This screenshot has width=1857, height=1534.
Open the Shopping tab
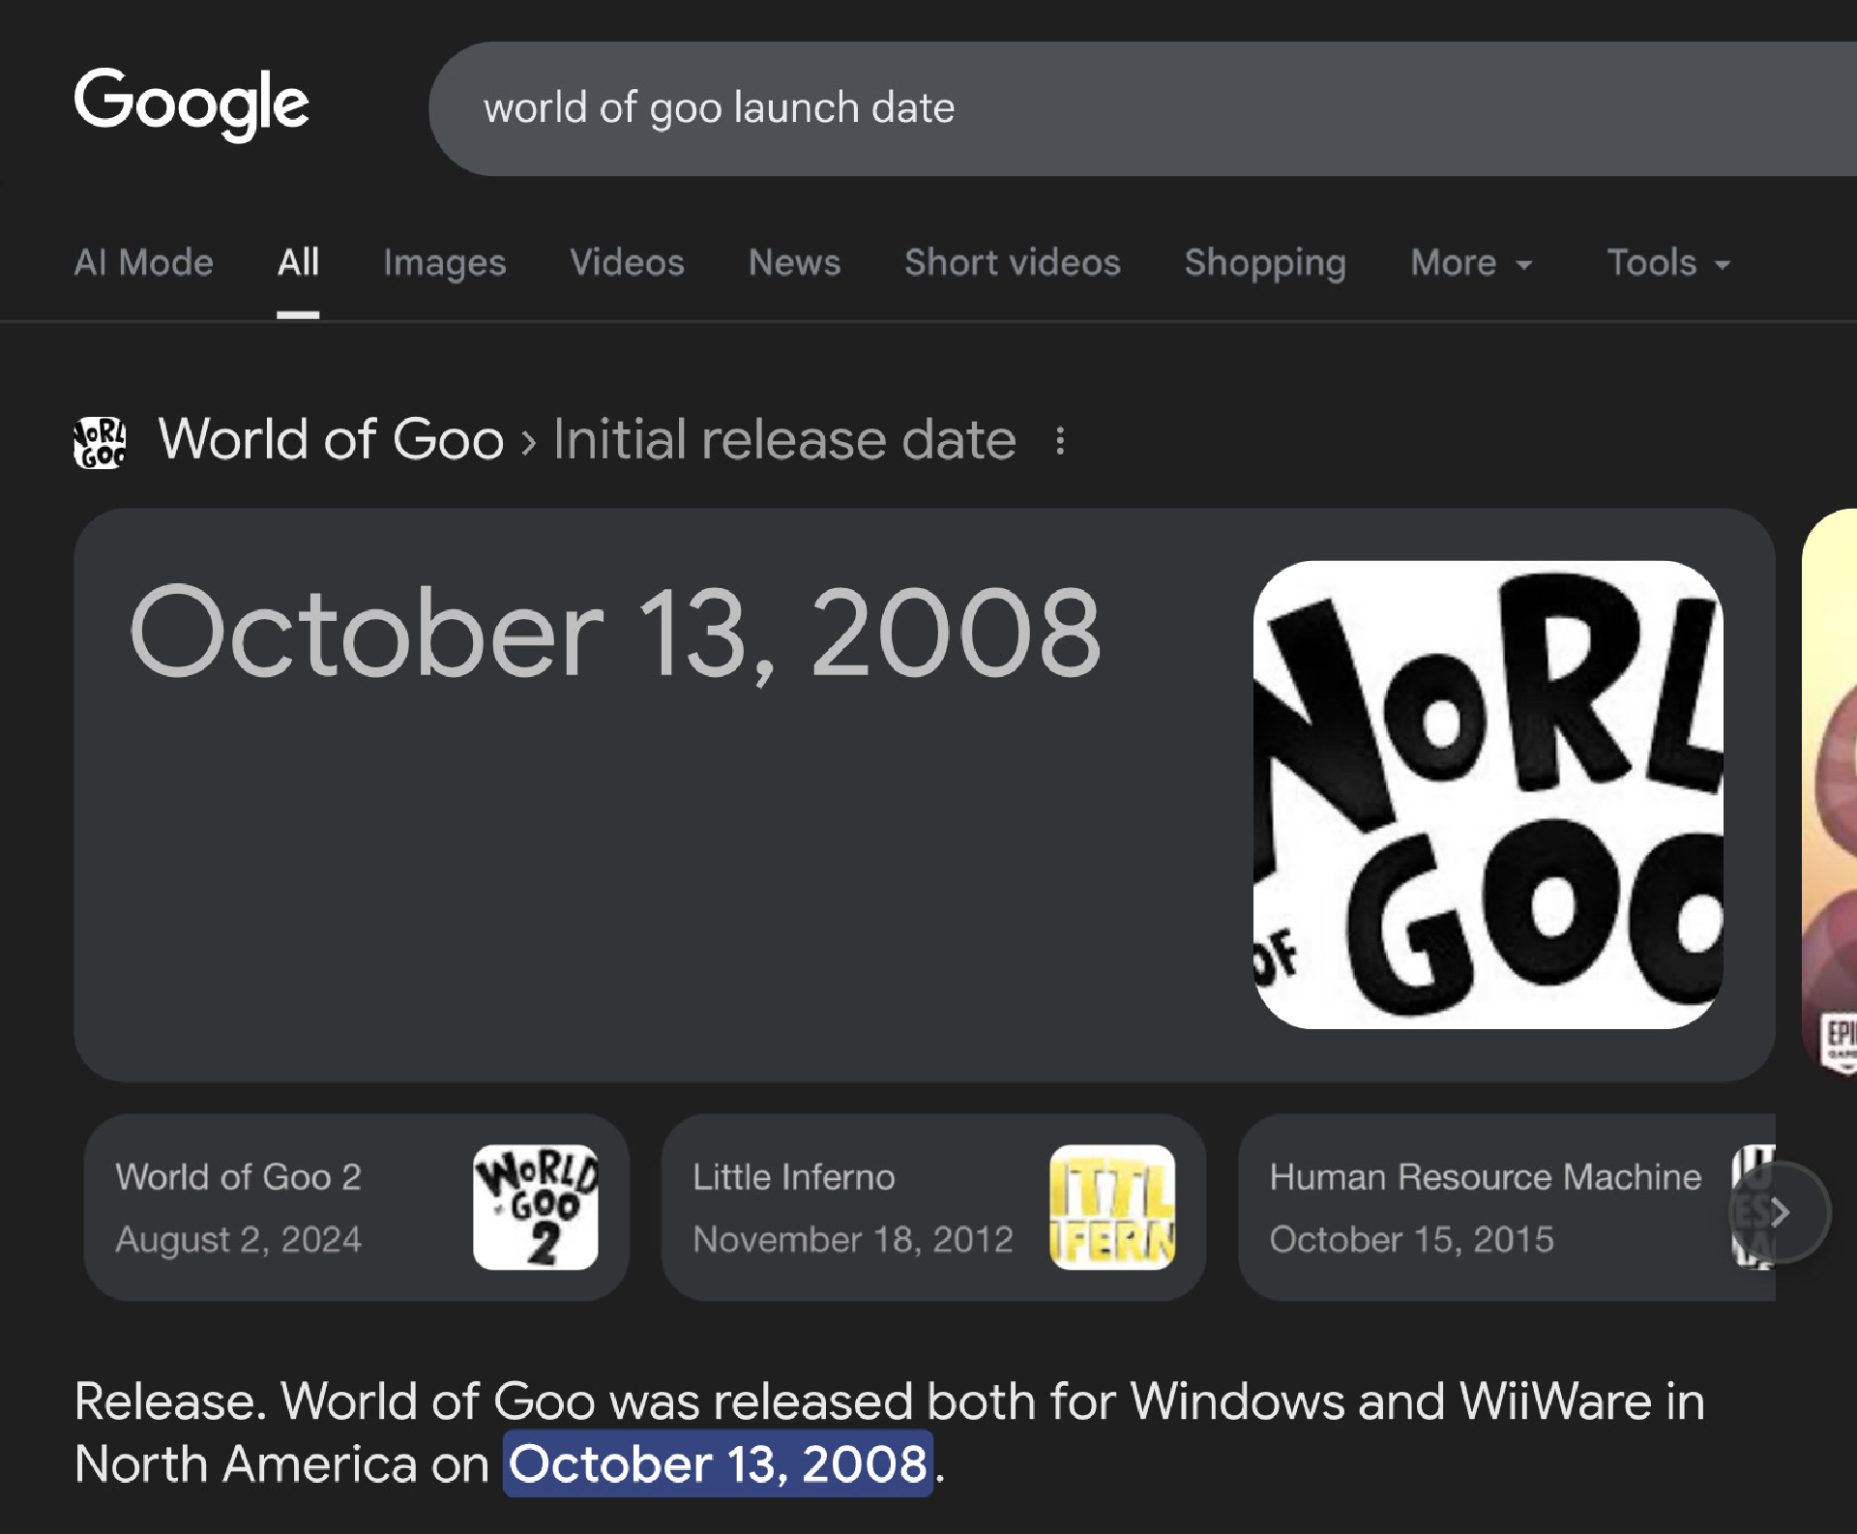coord(1264,263)
